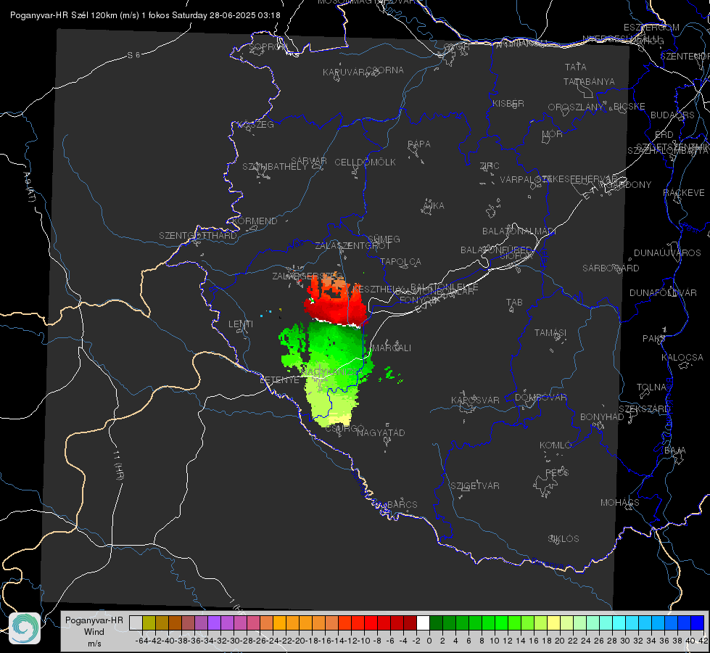Click the OROSZLANY label
The width and height of the screenshot is (710, 653).
pos(576,107)
